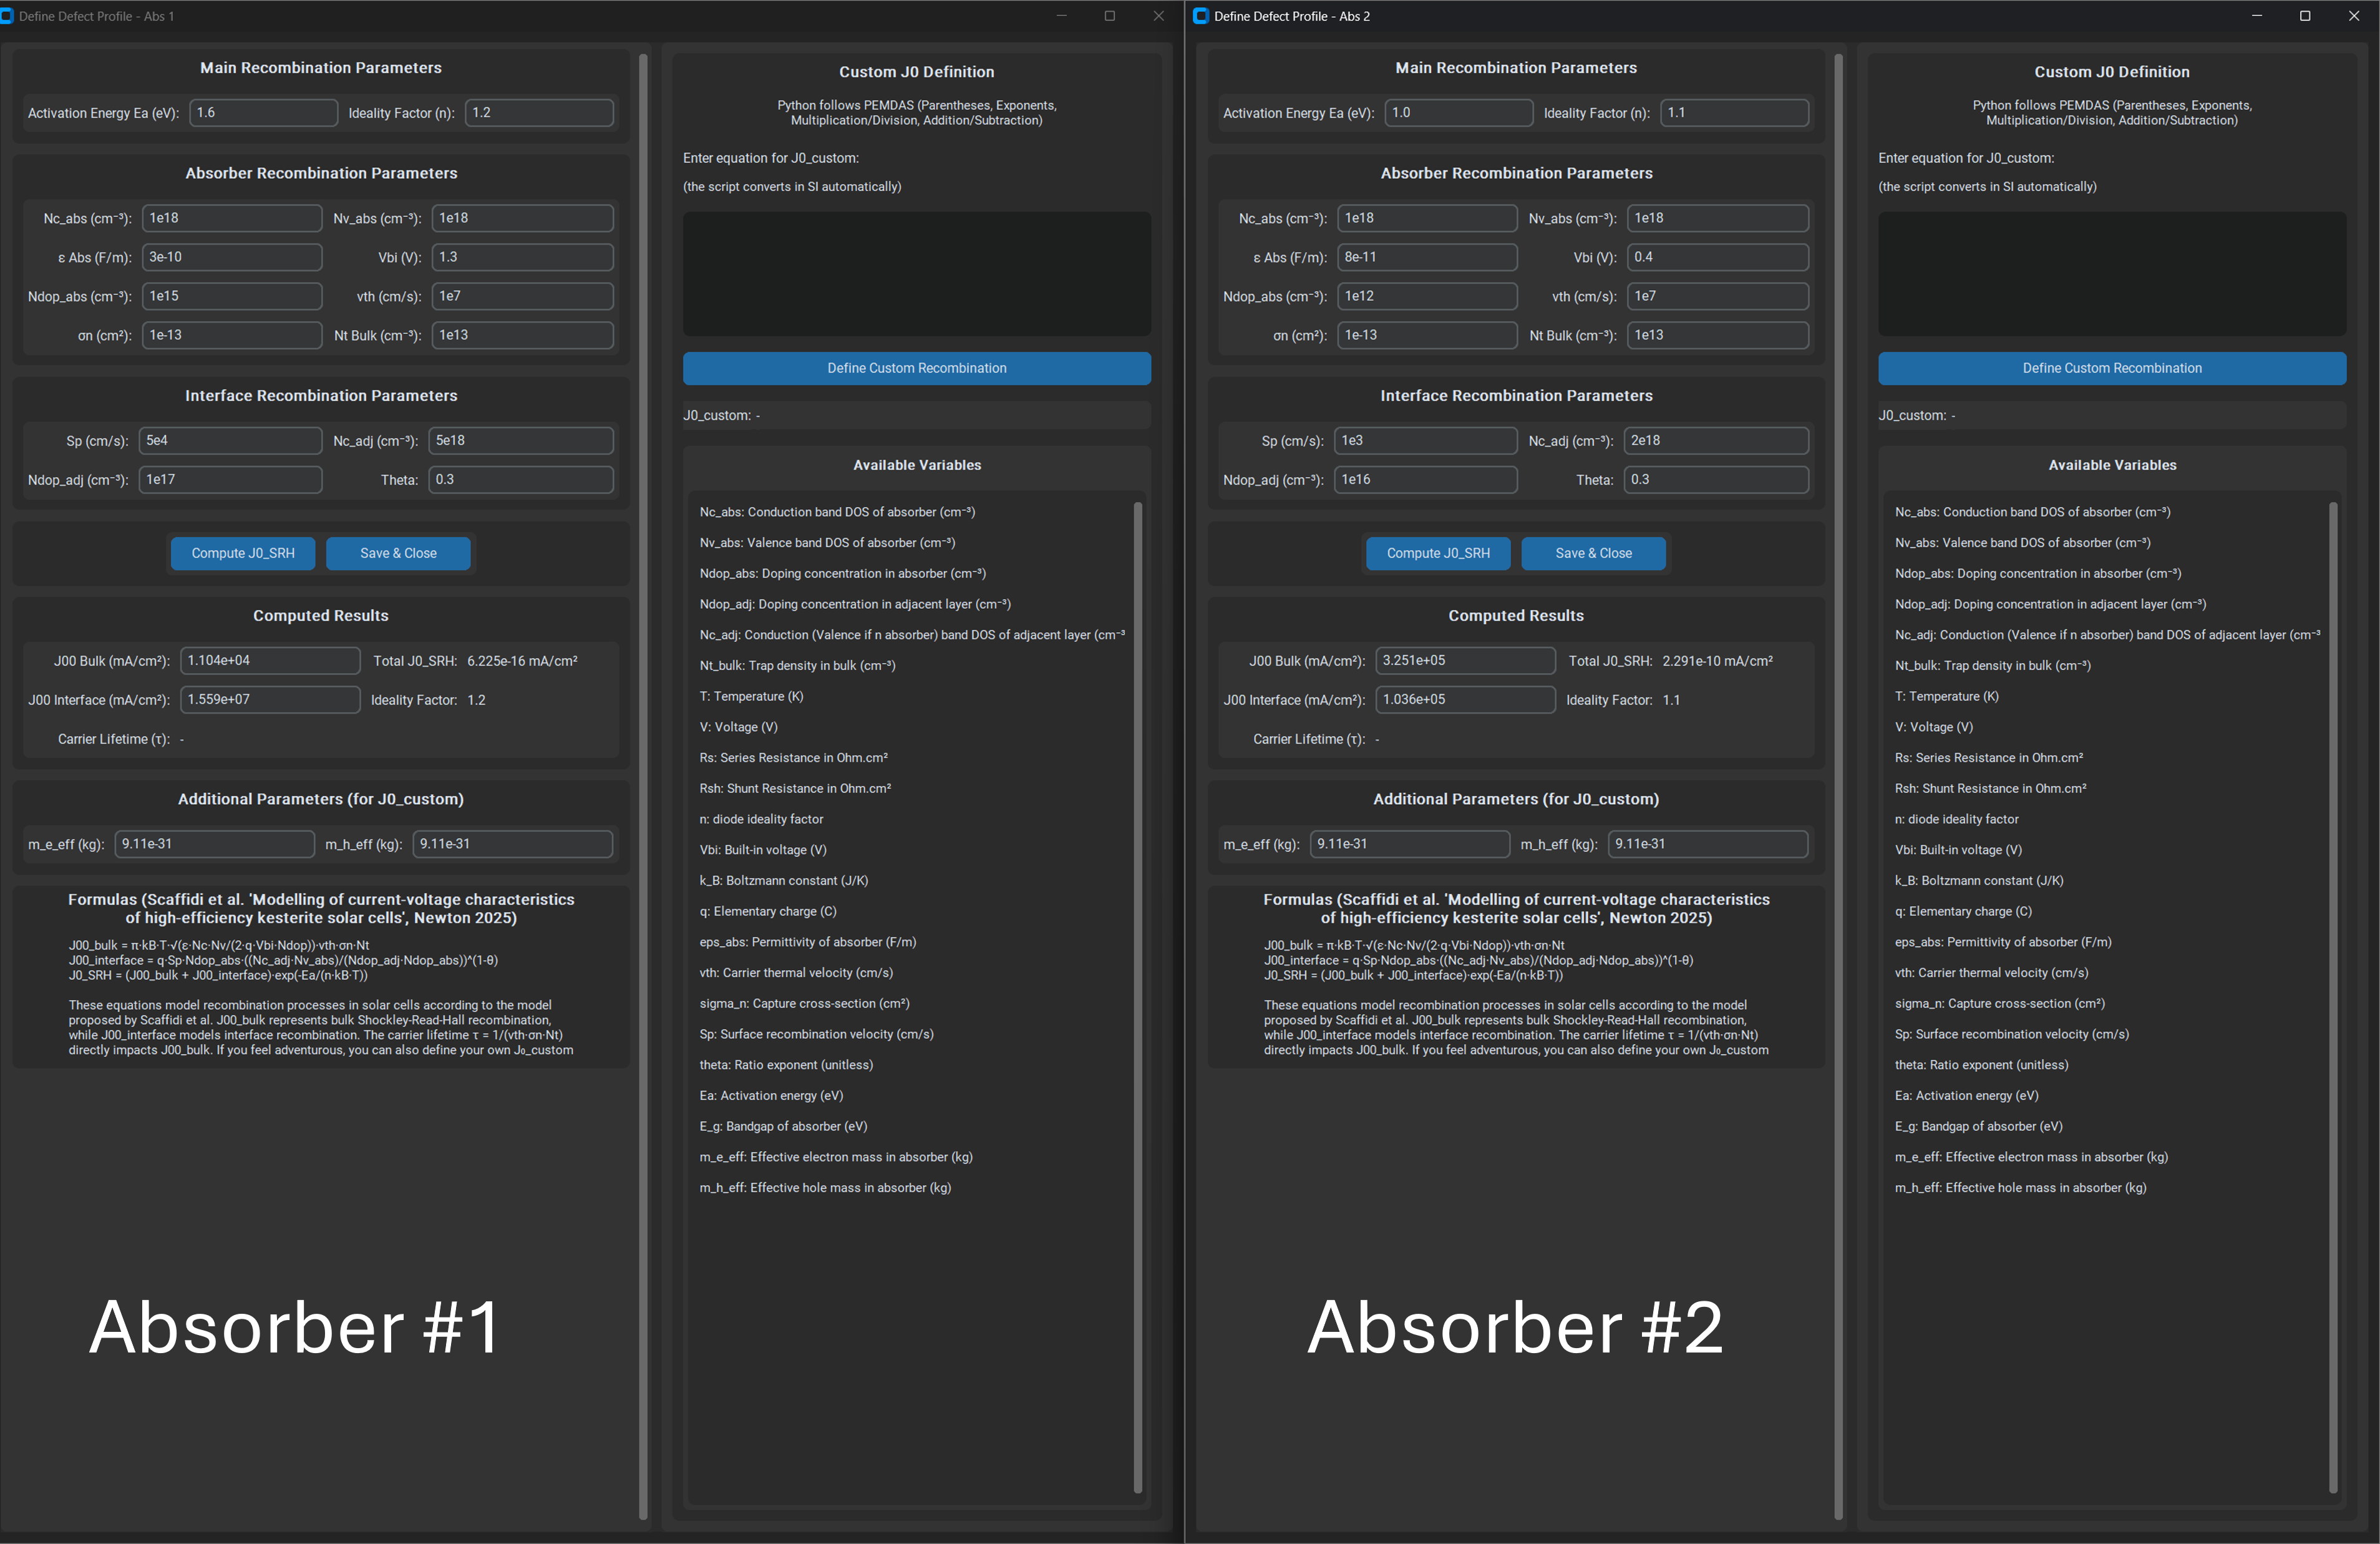Click the Nt Bulk trap density field in Abs 2
This screenshot has width=2380, height=1544.
click(1717, 335)
